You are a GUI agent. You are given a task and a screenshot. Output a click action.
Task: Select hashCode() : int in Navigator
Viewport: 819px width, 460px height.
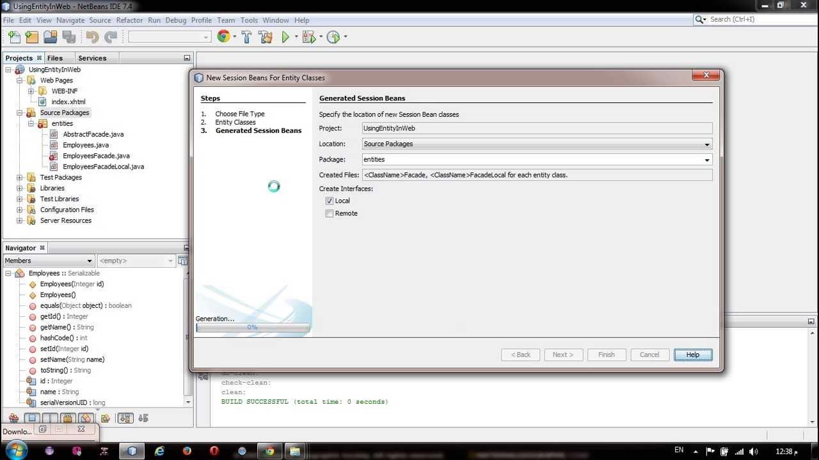pos(63,338)
